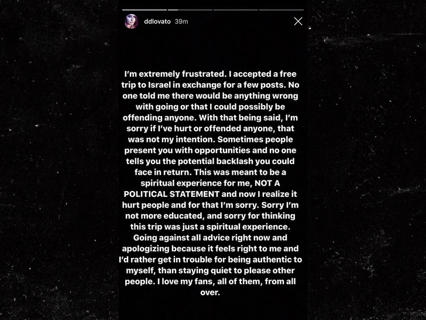Tap the line "tells you the potential backlash"
The height and width of the screenshot is (320, 426).
pos(210,161)
